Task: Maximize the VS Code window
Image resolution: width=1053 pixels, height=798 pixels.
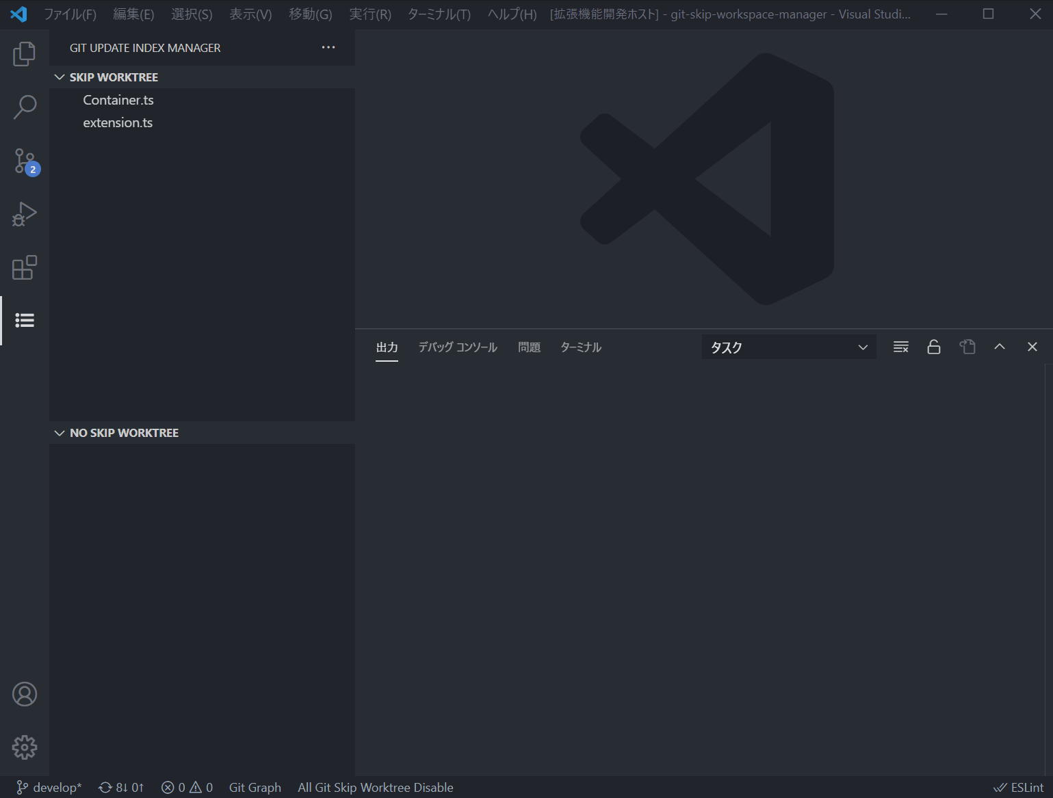Action: pyautogui.click(x=988, y=14)
